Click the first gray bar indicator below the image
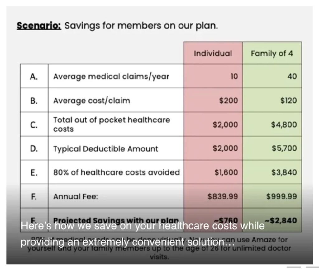Screen dimensions: 319x272 (x=293, y=267)
